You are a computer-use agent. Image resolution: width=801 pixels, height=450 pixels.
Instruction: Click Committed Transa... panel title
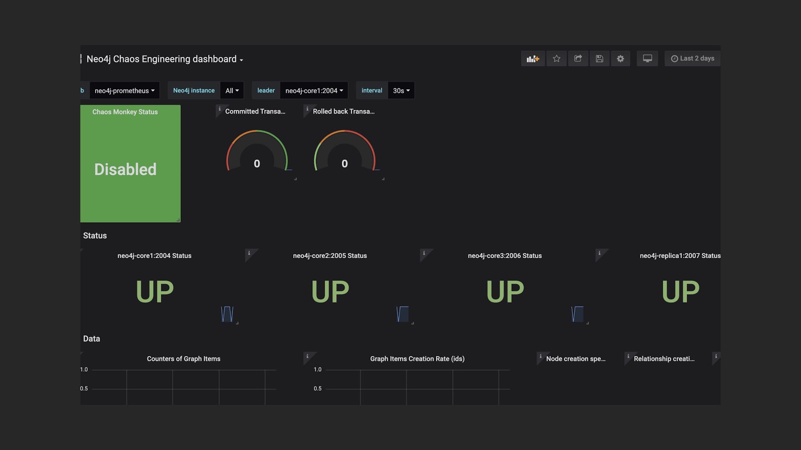tap(255, 111)
